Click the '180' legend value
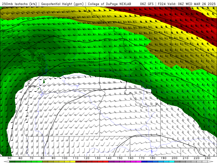The image size is (217, 163). tap(152, 158)
